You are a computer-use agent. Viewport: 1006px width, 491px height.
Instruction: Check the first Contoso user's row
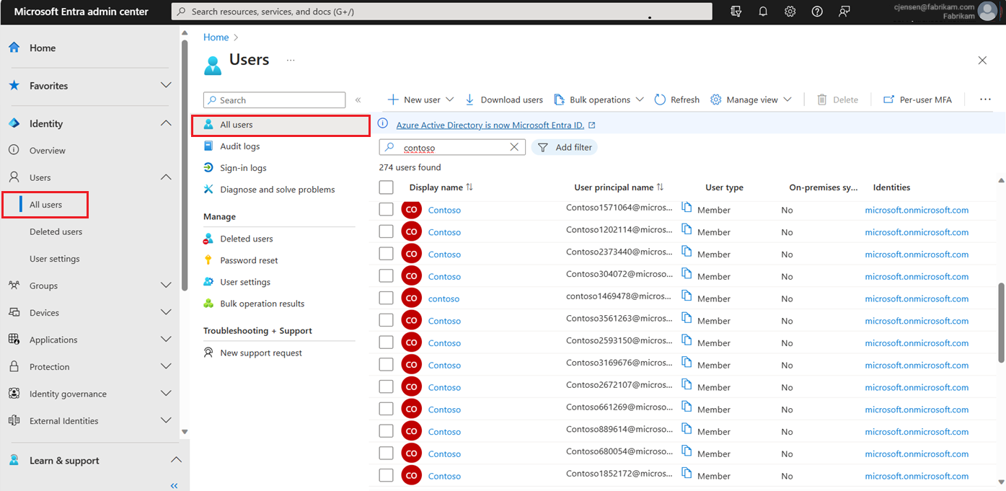pyautogui.click(x=386, y=209)
